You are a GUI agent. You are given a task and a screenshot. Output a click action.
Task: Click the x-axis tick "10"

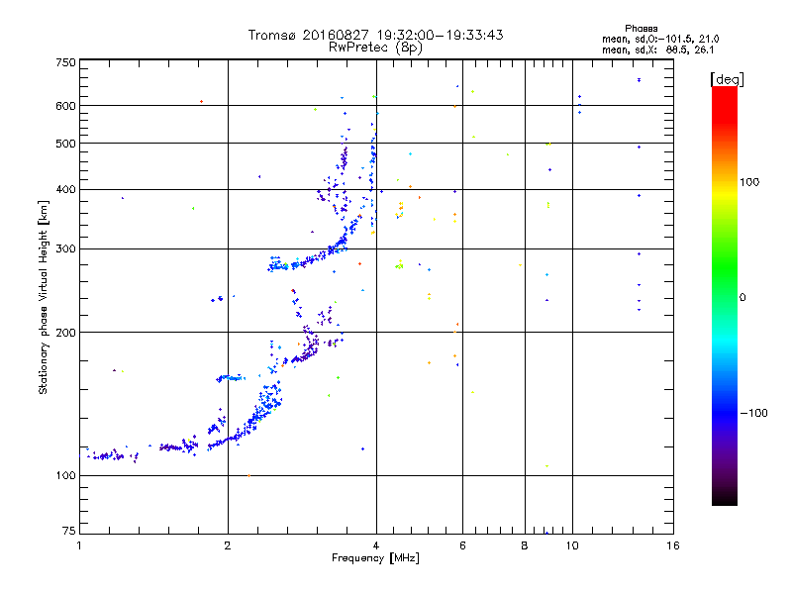tap(572, 545)
